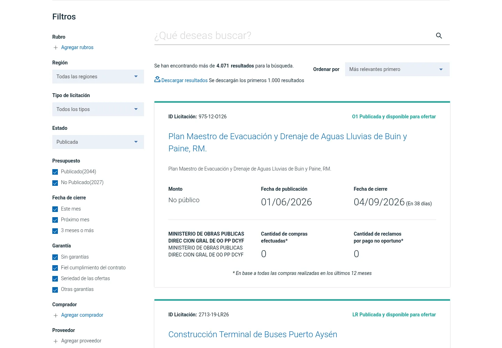Open the Todos los tipos dropdown
This screenshot has width=502, height=348.
click(98, 109)
